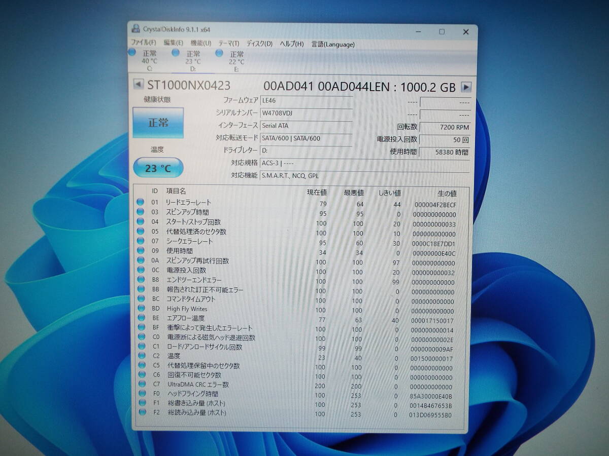Click the transfer mode field SATA/600

pos(306,138)
